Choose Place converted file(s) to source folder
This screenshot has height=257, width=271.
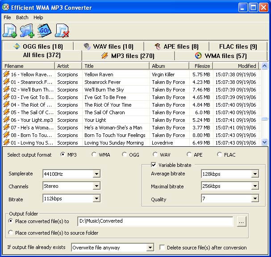[11, 232]
